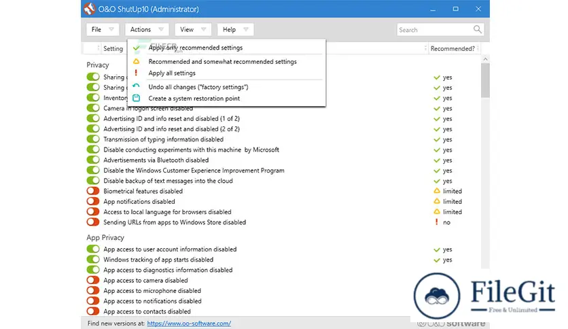Viewport: 568px width, 329px height.
Task: Enable Biometrical features disabled switch
Action: pos(93,190)
